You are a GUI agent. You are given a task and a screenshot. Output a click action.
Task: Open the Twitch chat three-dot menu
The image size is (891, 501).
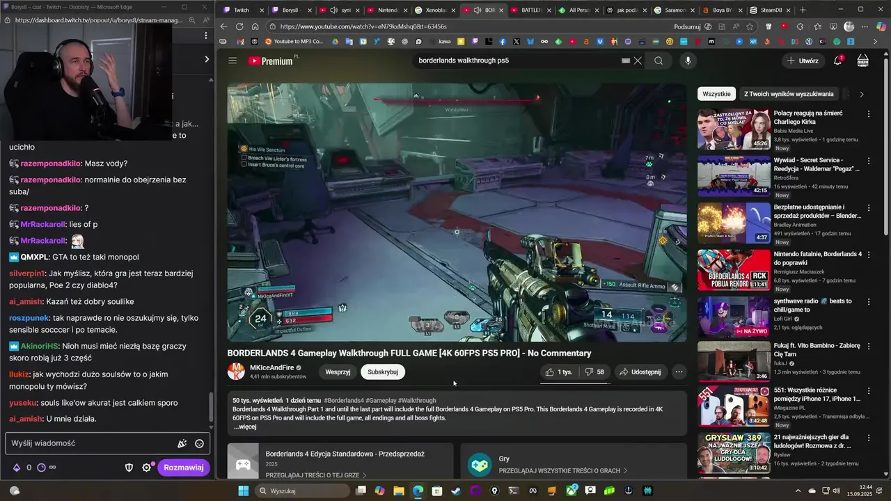pos(205,35)
